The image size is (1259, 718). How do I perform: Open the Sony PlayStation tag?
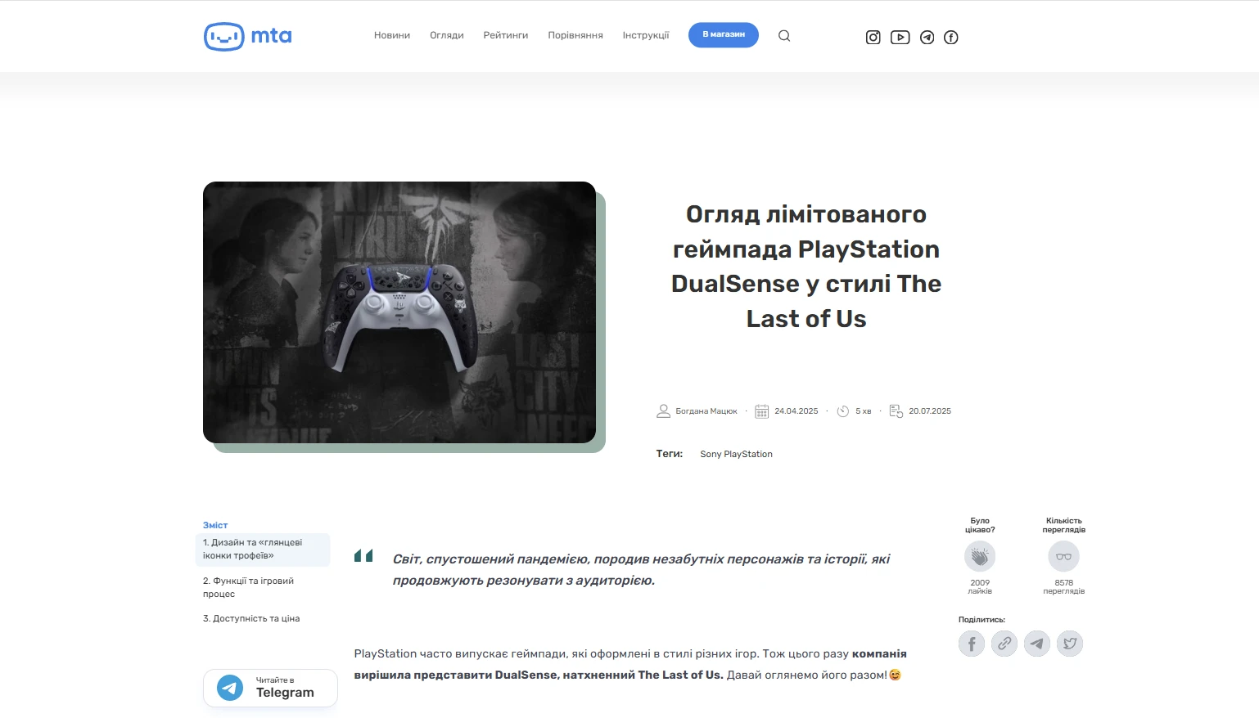(737, 454)
